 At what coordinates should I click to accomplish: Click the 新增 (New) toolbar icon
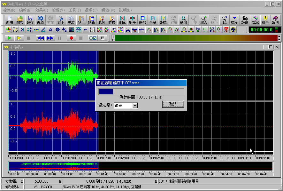click(x=10, y=20)
